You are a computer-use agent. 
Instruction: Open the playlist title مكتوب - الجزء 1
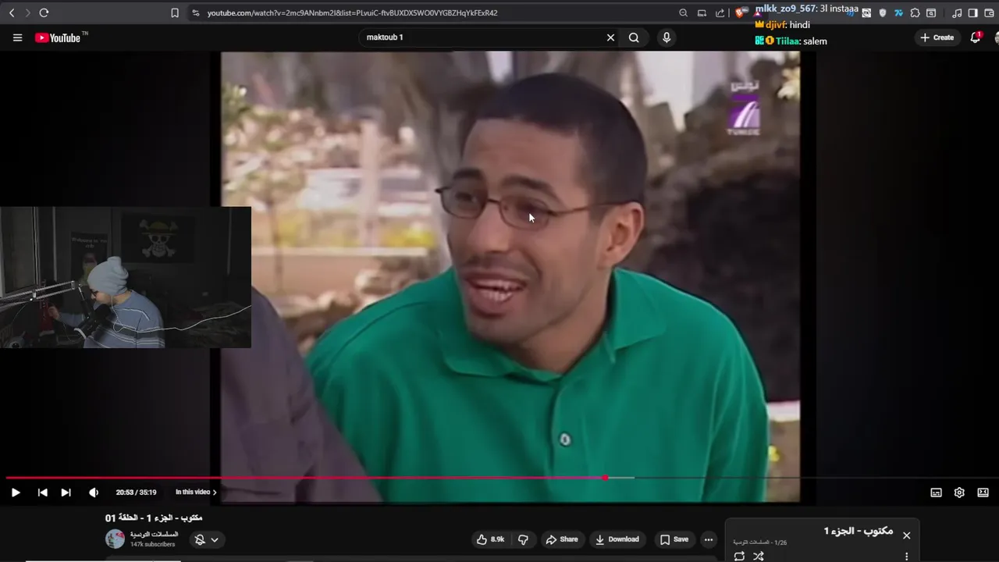point(859,531)
